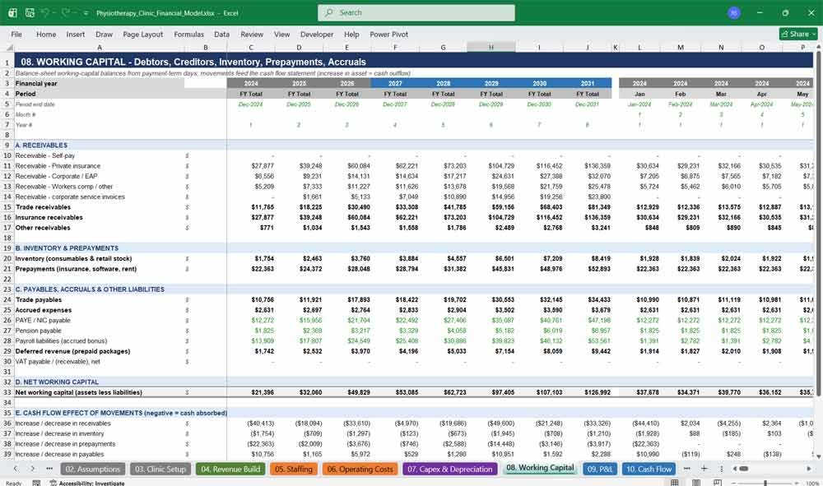823x486 pixels.
Task: Click the Net working capital row label
Action: pos(79,392)
